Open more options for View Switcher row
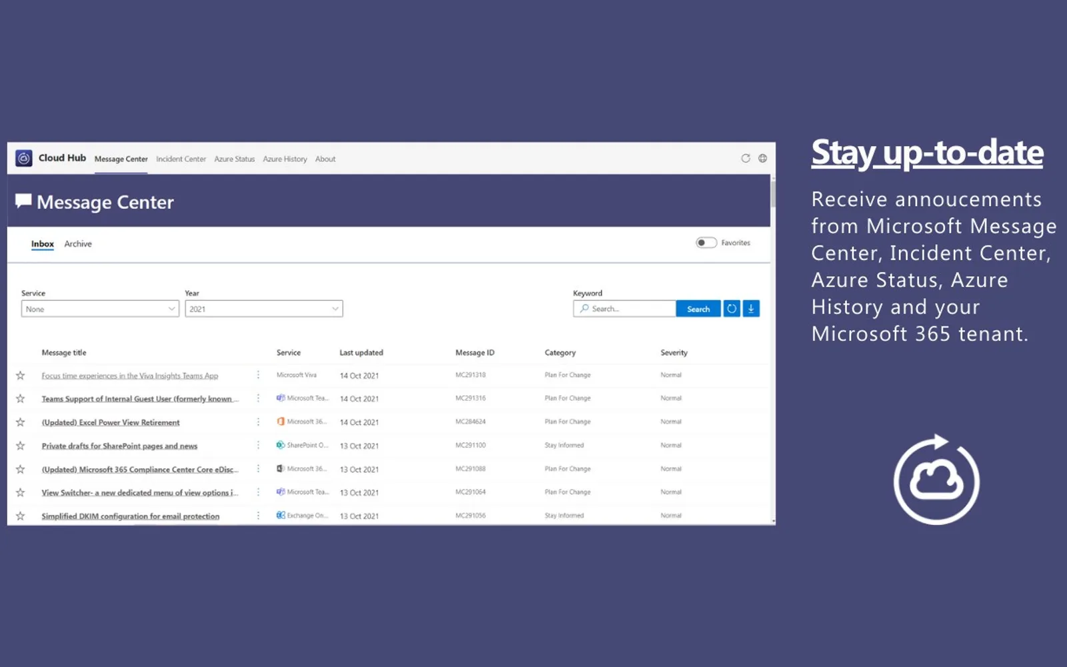The width and height of the screenshot is (1067, 667). (258, 492)
